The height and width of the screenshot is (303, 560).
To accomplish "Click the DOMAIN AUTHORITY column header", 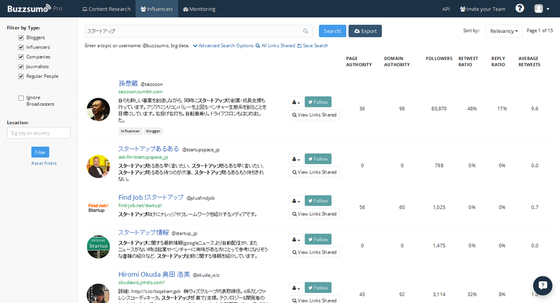I will (x=397, y=62).
